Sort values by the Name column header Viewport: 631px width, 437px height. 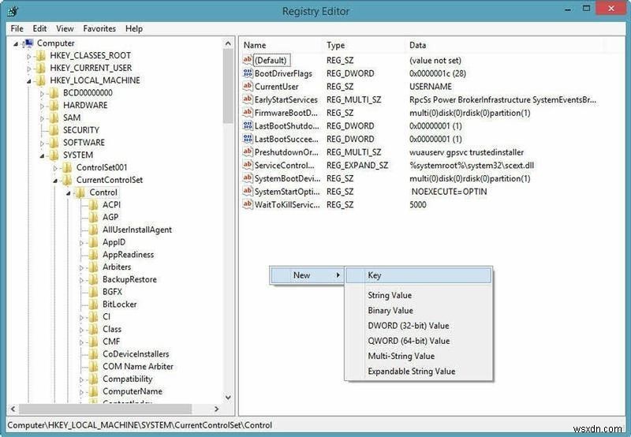click(x=282, y=46)
